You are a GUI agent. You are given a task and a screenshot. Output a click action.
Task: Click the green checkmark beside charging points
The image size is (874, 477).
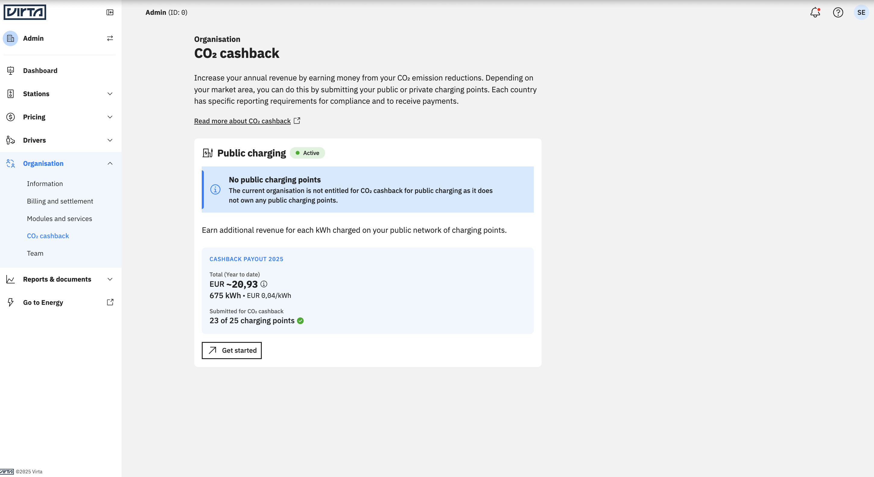pyautogui.click(x=300, y=321)
